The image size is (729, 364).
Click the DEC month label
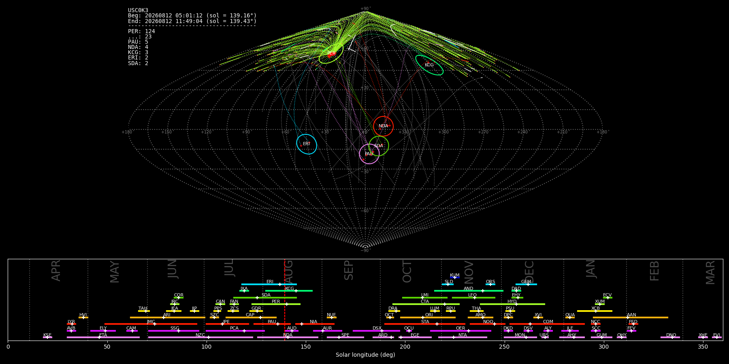[x=529, y=271]
